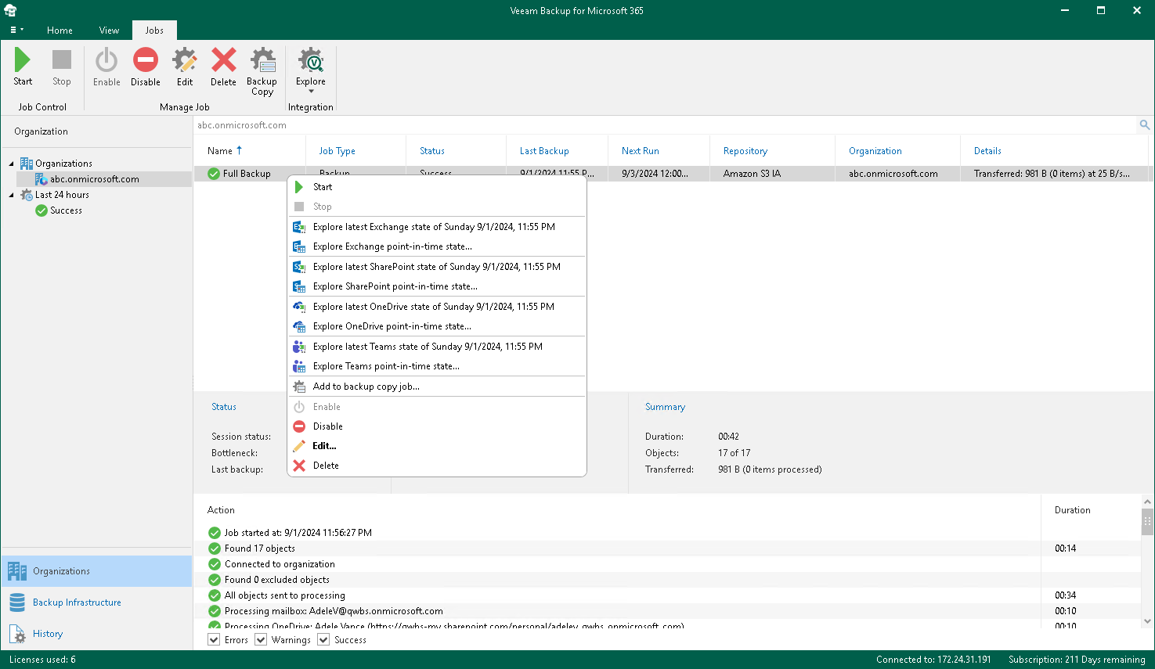
Task: Collapse the Last 24 hours tree node
Action: (12, 195)
